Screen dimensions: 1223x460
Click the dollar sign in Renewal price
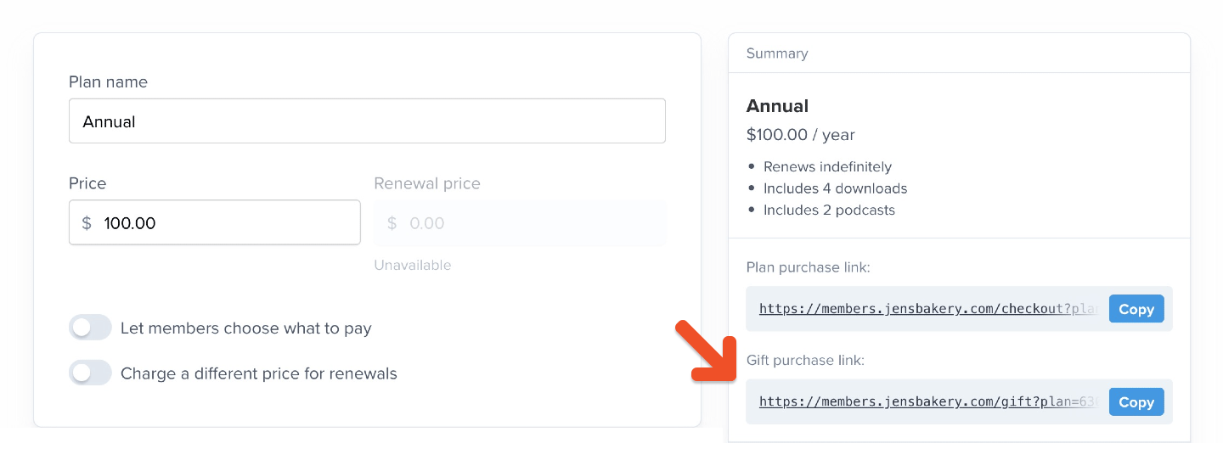click(392, 223)
